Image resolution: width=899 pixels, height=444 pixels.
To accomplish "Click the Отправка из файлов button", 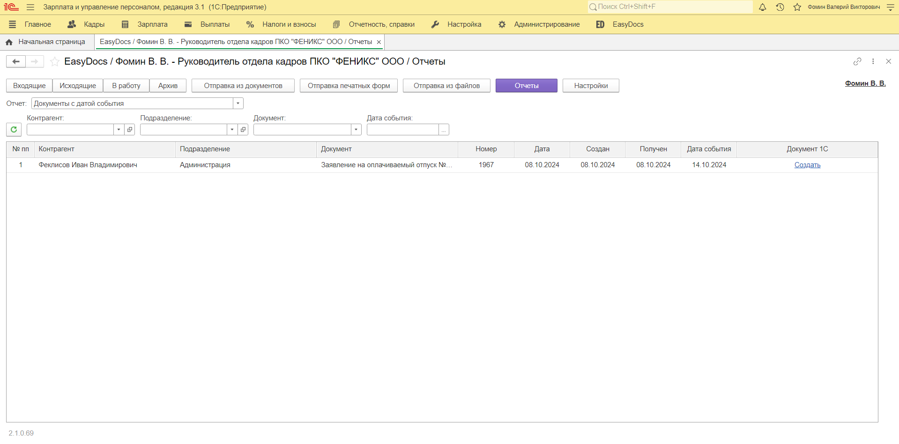I will click(446, 86).
